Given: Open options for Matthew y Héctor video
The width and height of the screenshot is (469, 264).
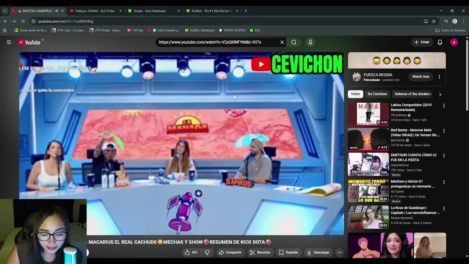Looking at the screenshot, I should pyautogui.click(x=444, y=182).
